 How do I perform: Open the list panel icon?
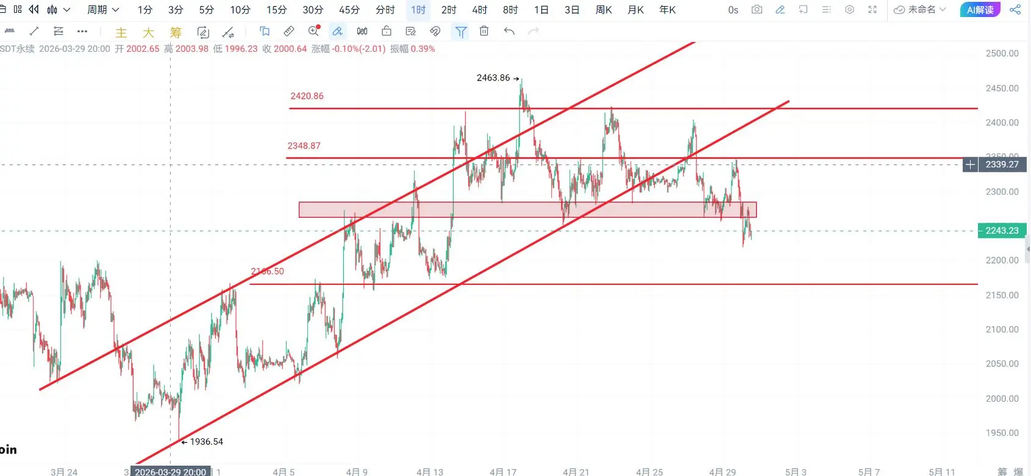click(x=826, y=10)
